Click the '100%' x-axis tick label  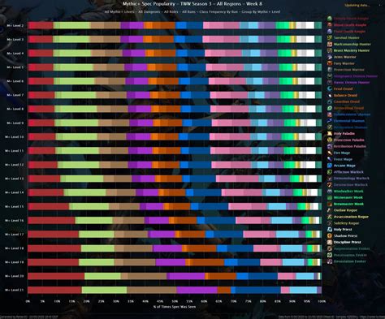pos(322,301)
